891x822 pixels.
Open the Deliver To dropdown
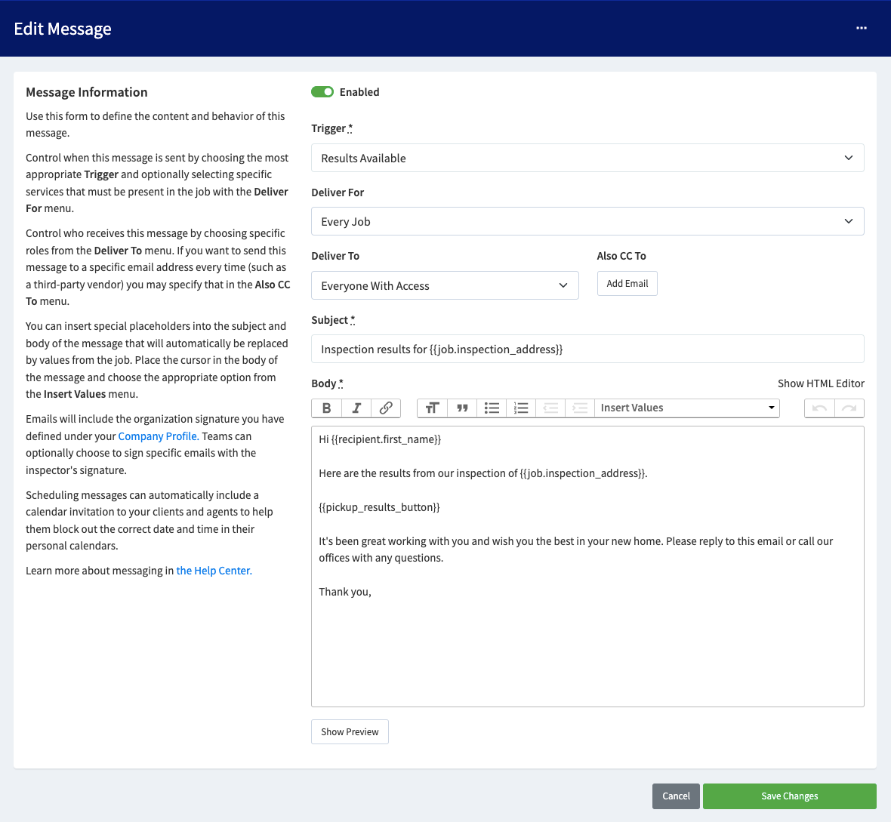[445, 286]
